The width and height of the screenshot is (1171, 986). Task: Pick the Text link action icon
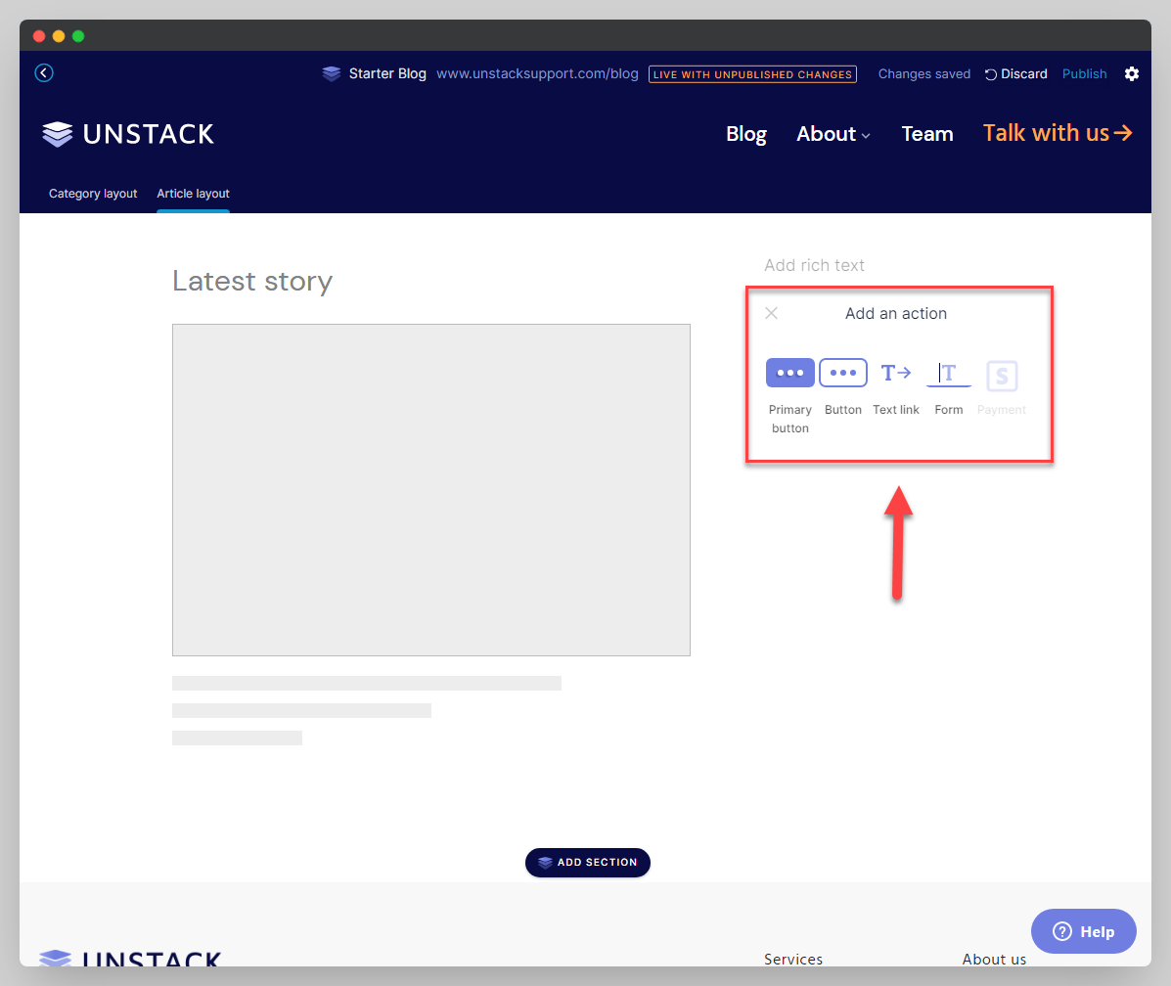(x=896, y=374)
